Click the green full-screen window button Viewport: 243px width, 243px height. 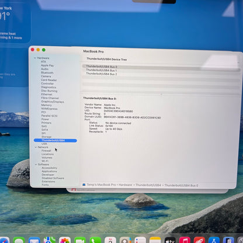[x=44, y=50]
